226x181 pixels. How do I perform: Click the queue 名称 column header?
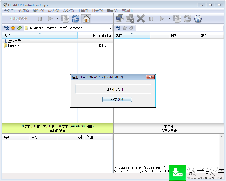coord(16,137)
